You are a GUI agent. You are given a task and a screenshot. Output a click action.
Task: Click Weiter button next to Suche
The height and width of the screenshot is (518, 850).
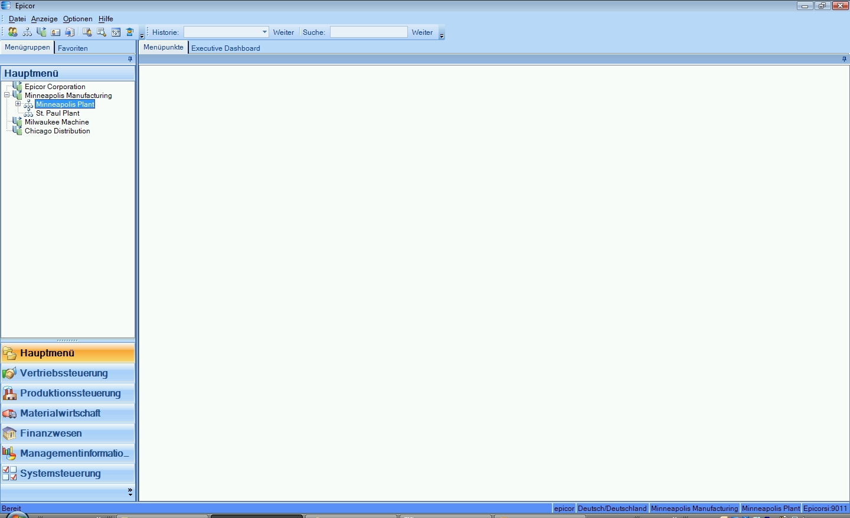tap(422, 32)
